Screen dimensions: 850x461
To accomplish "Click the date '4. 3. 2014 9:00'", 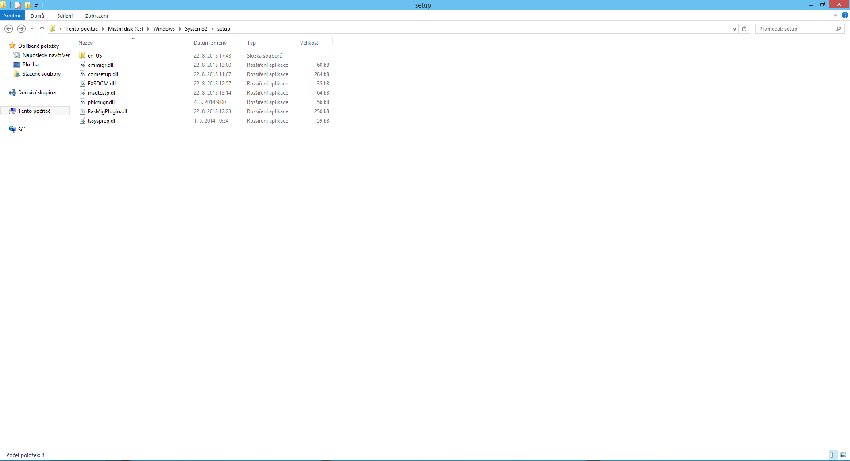I will pyautogui.click(x=210, y=102).
